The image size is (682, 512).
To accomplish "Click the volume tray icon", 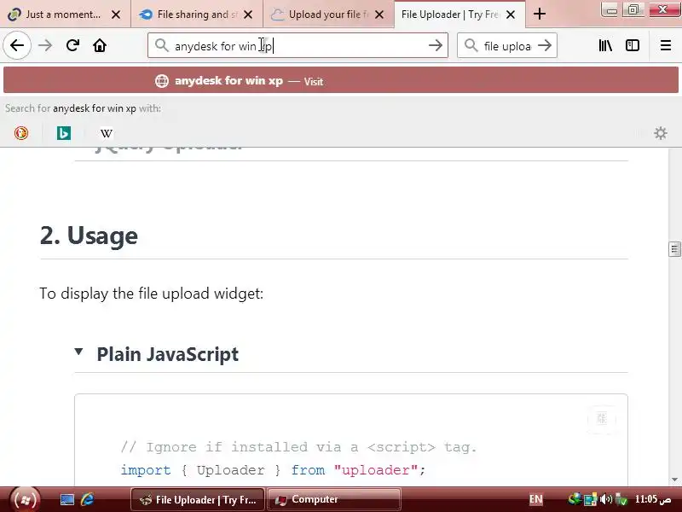I will click(605, 499).
